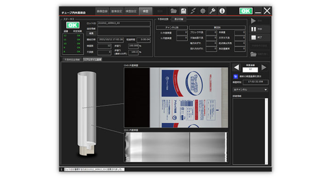Click the large green OK status badge

pos(73,25)
